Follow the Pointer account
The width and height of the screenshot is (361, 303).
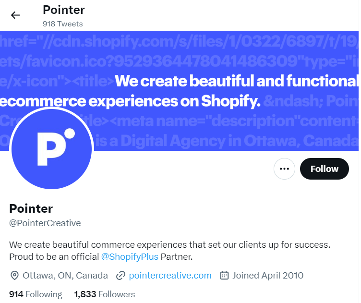(324, 169)
